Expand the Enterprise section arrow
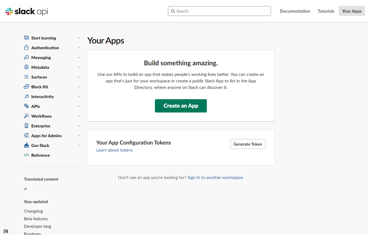The image size is (368, 235). coord(79,126)
